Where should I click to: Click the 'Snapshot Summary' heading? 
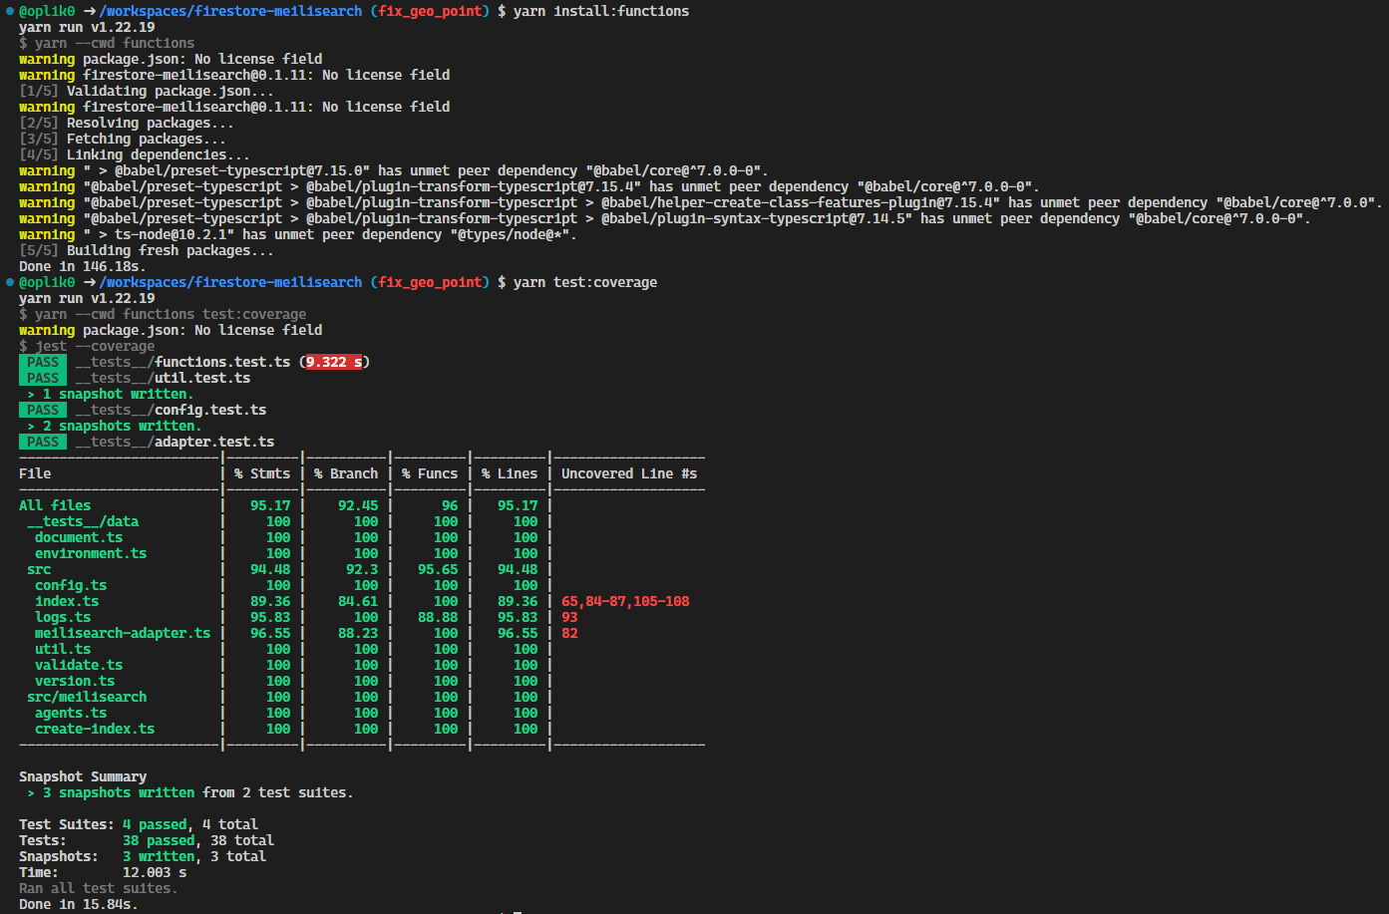tap(83, 776)
